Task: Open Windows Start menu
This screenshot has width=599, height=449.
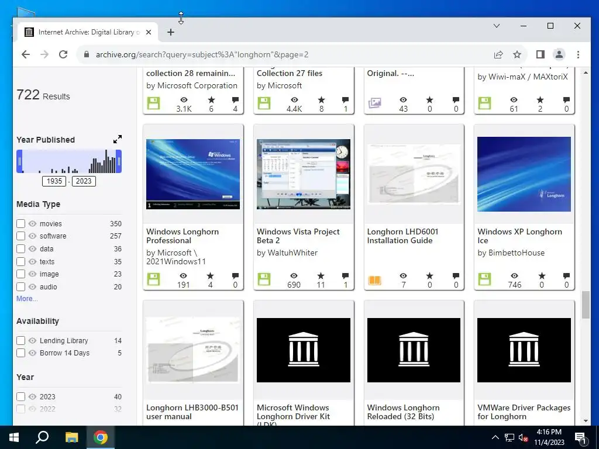Action: point(14,437)
